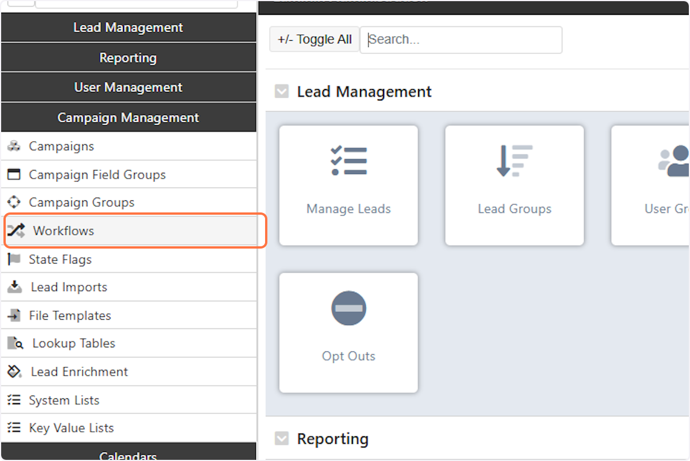
Task: Click the State Flags flag icon
Action: (x=14, y=259)
